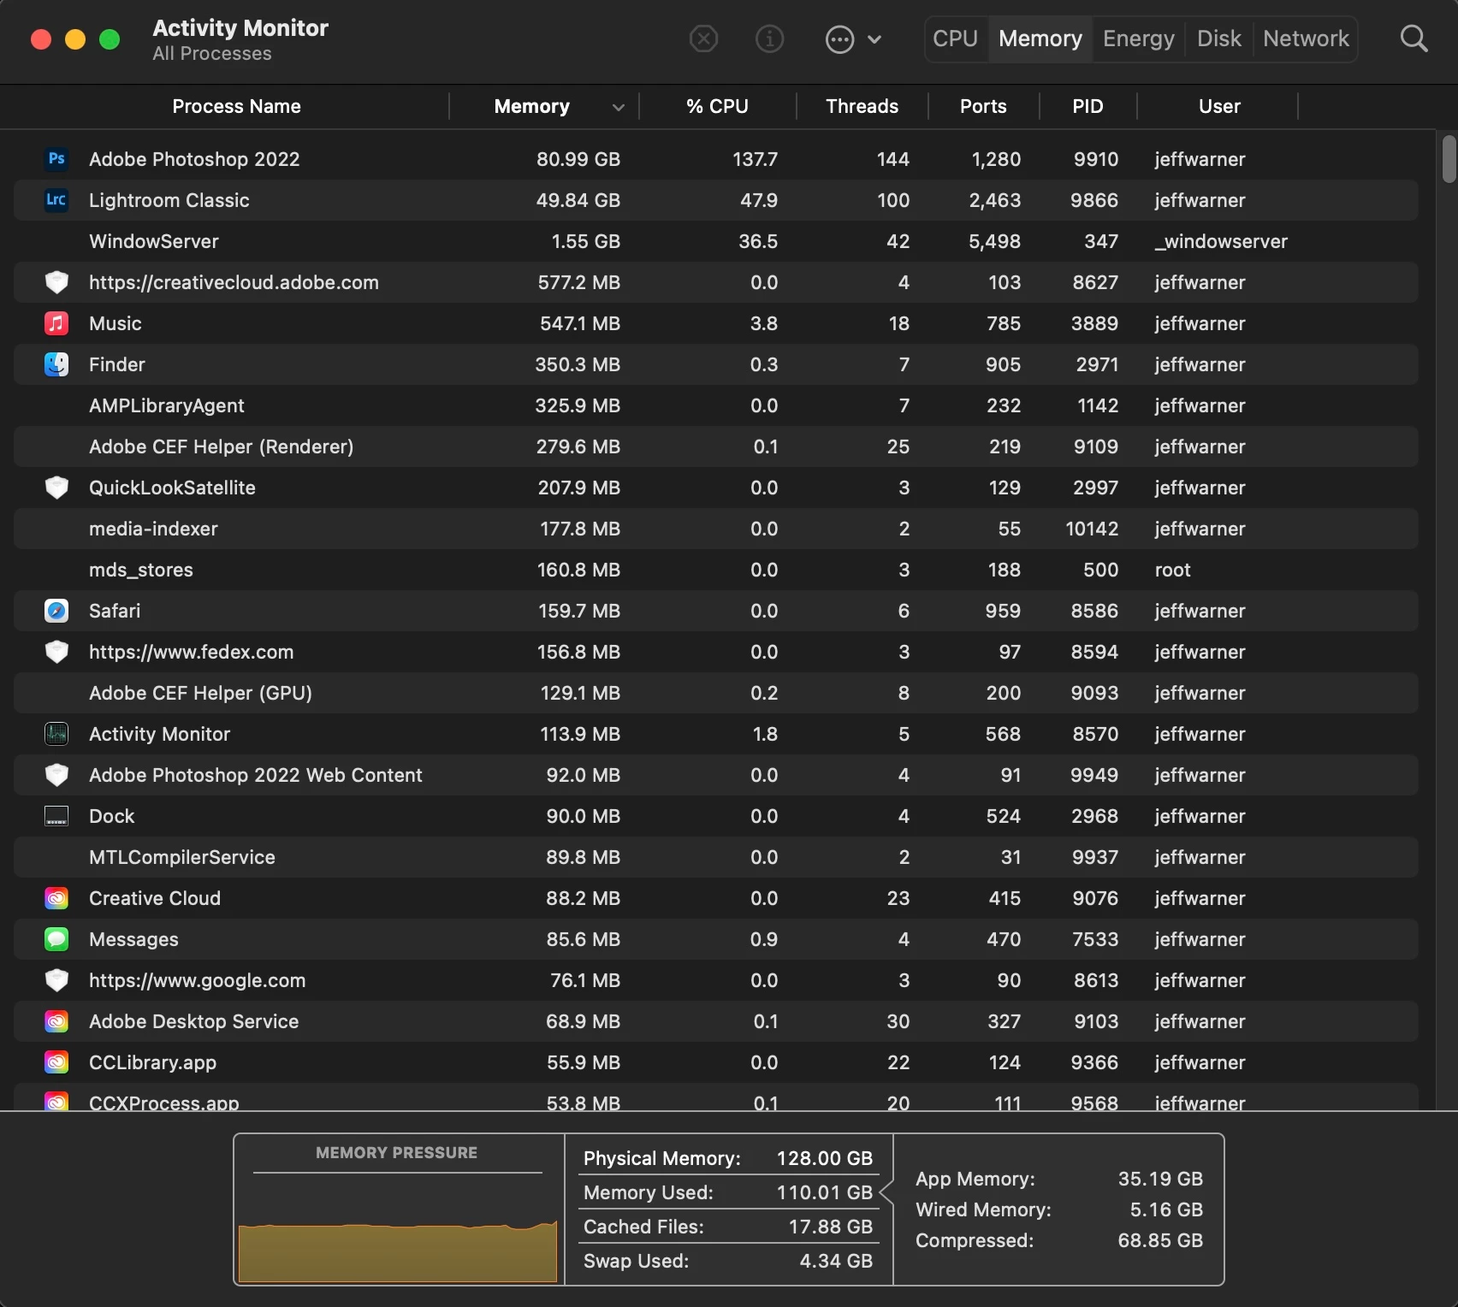Click the Adobe Photoshop 2022 Ps icon

(x=56, y=159)
